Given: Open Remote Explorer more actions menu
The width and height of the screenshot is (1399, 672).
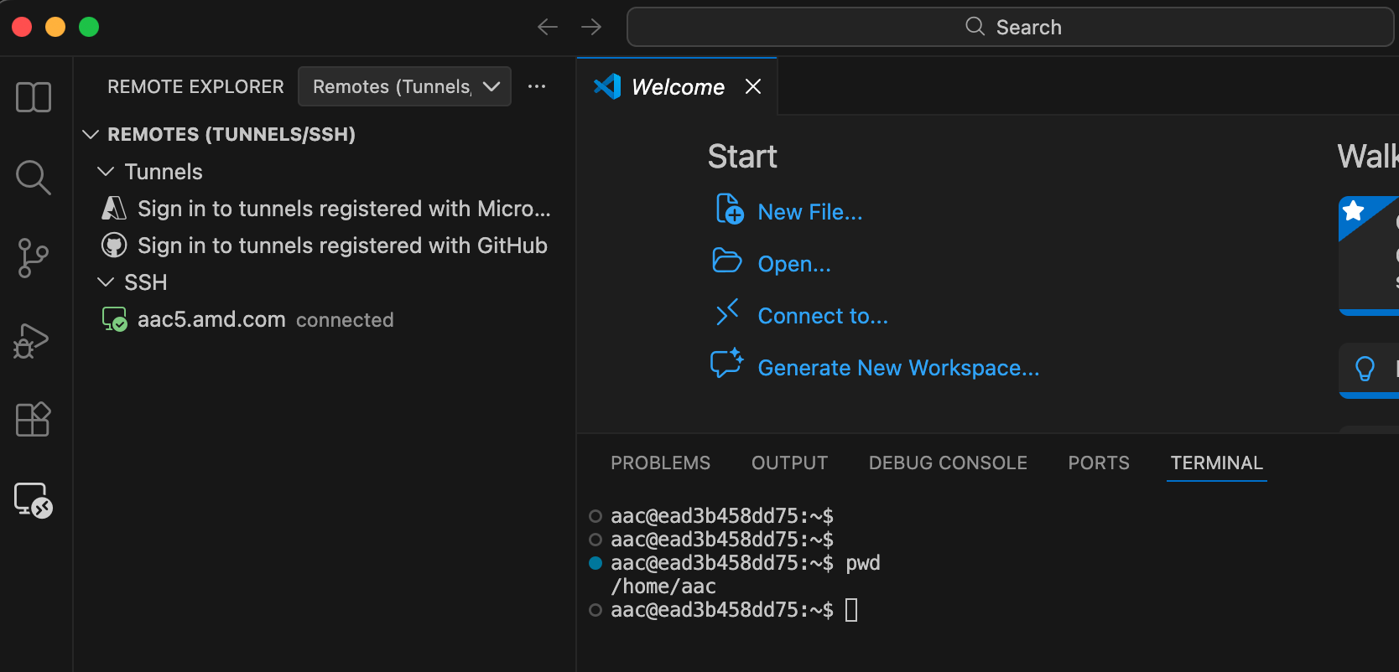Looking at the screenshot, I should [537, 86].
